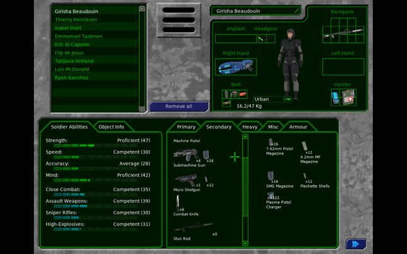The image size is (407, 254).
Task: Click the soldier armour model preview
Action: (290, 64)
